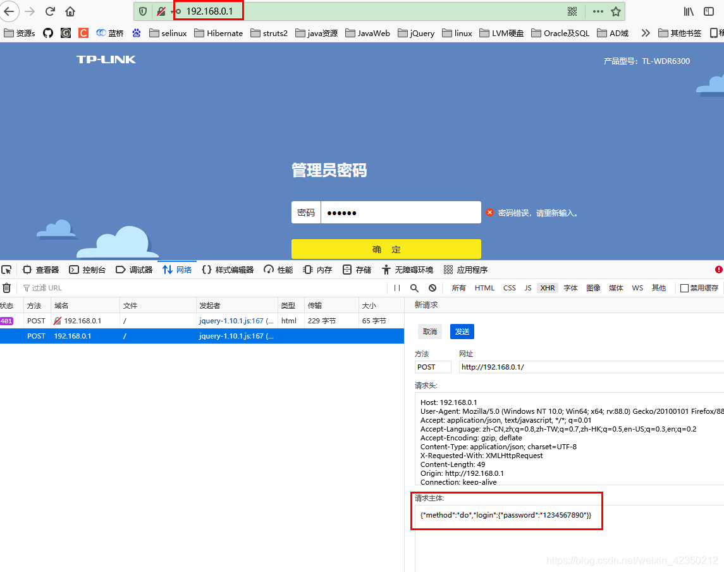Viewport: 724px width, 572px height.
Task: Bookmark this page with the star icon
Action: 615,11
